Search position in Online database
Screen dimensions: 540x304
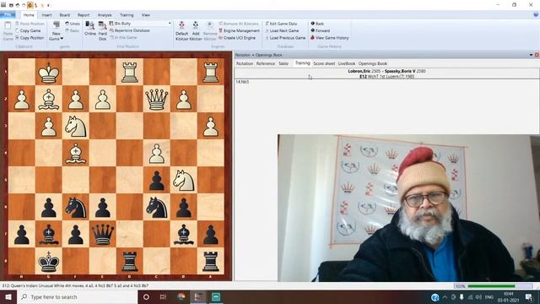pos(90,28)
